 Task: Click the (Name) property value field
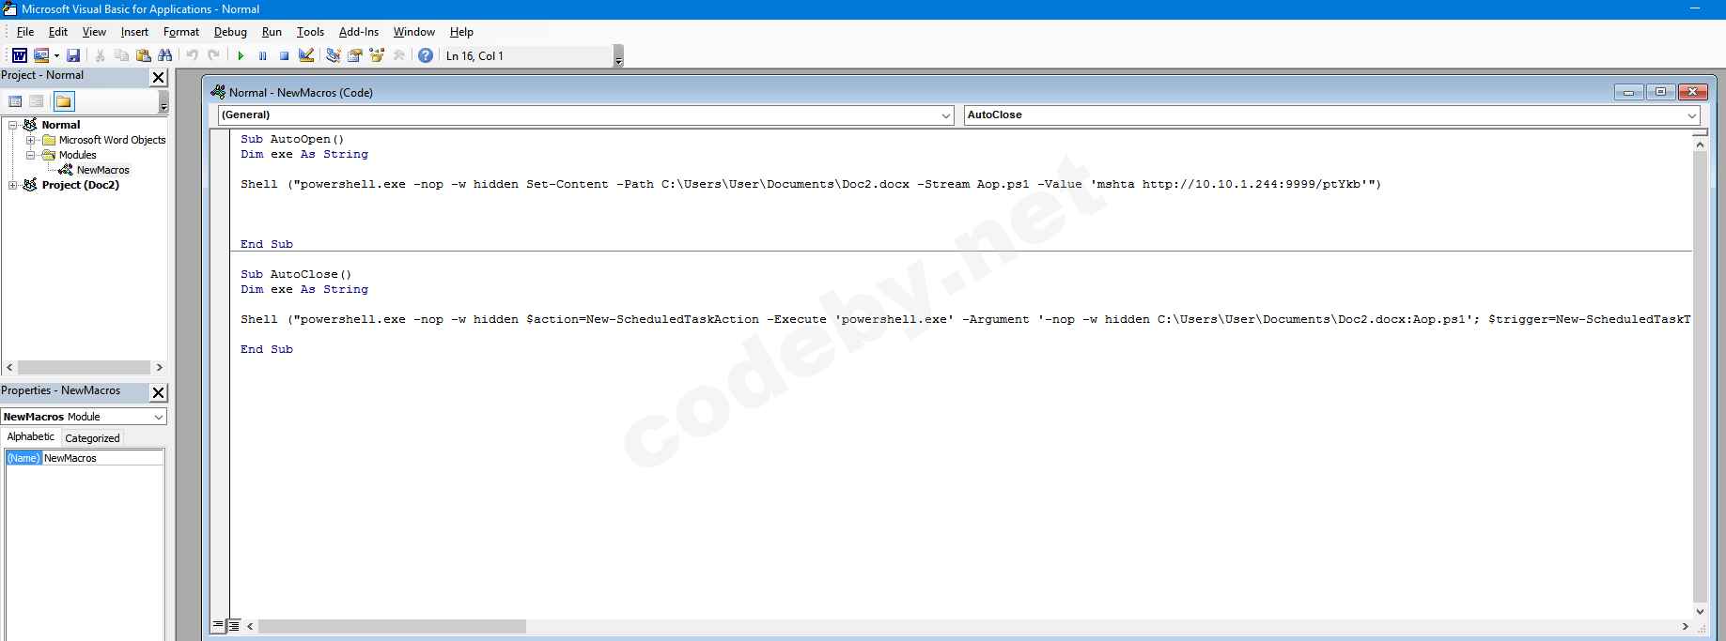point(102,458)
